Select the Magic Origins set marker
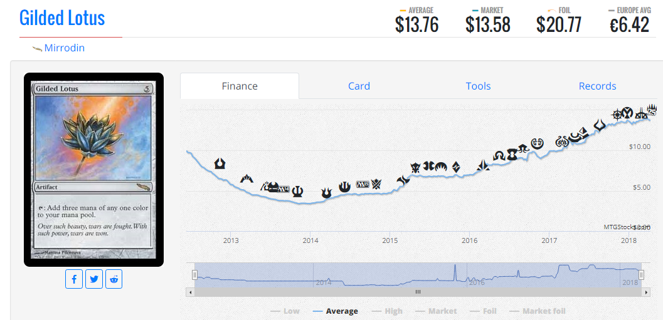663x320 pixels. coord(441,167)
